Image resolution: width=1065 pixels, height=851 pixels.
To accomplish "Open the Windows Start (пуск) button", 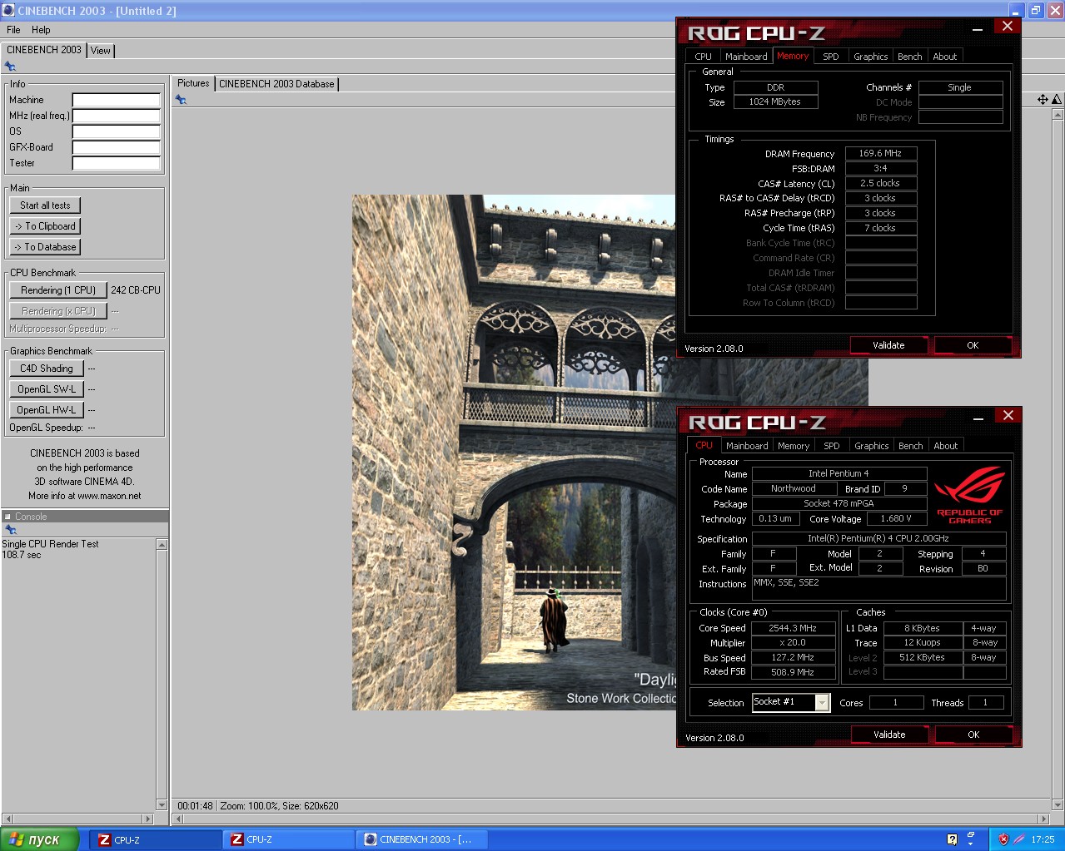I will (39, 839).
